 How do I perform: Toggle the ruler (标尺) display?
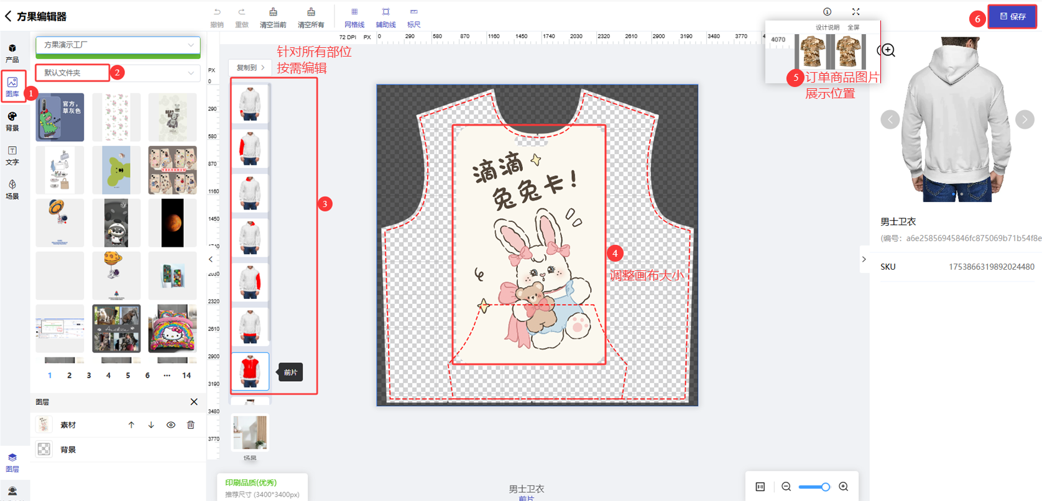click(413, 12)
